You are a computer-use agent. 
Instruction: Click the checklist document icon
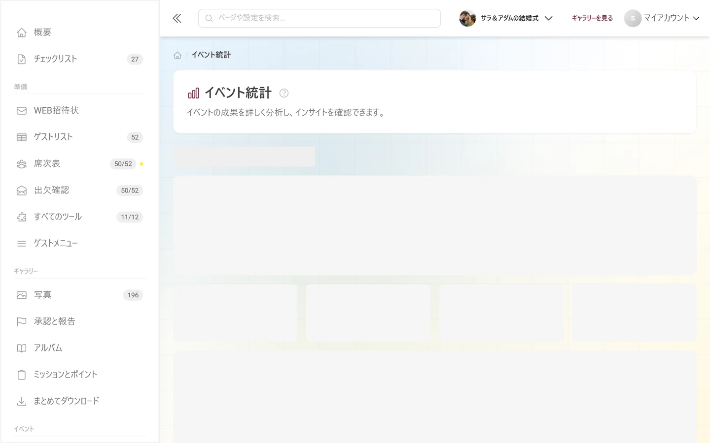tap(22, 59)
